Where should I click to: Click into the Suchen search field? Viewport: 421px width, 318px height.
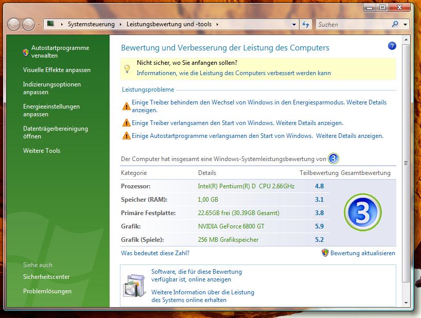coord(354,24)
